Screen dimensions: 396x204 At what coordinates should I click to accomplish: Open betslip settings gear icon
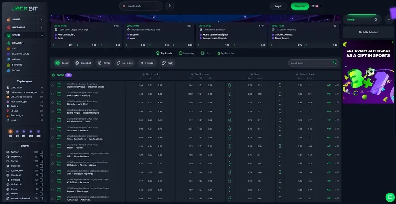pos(375,19)
